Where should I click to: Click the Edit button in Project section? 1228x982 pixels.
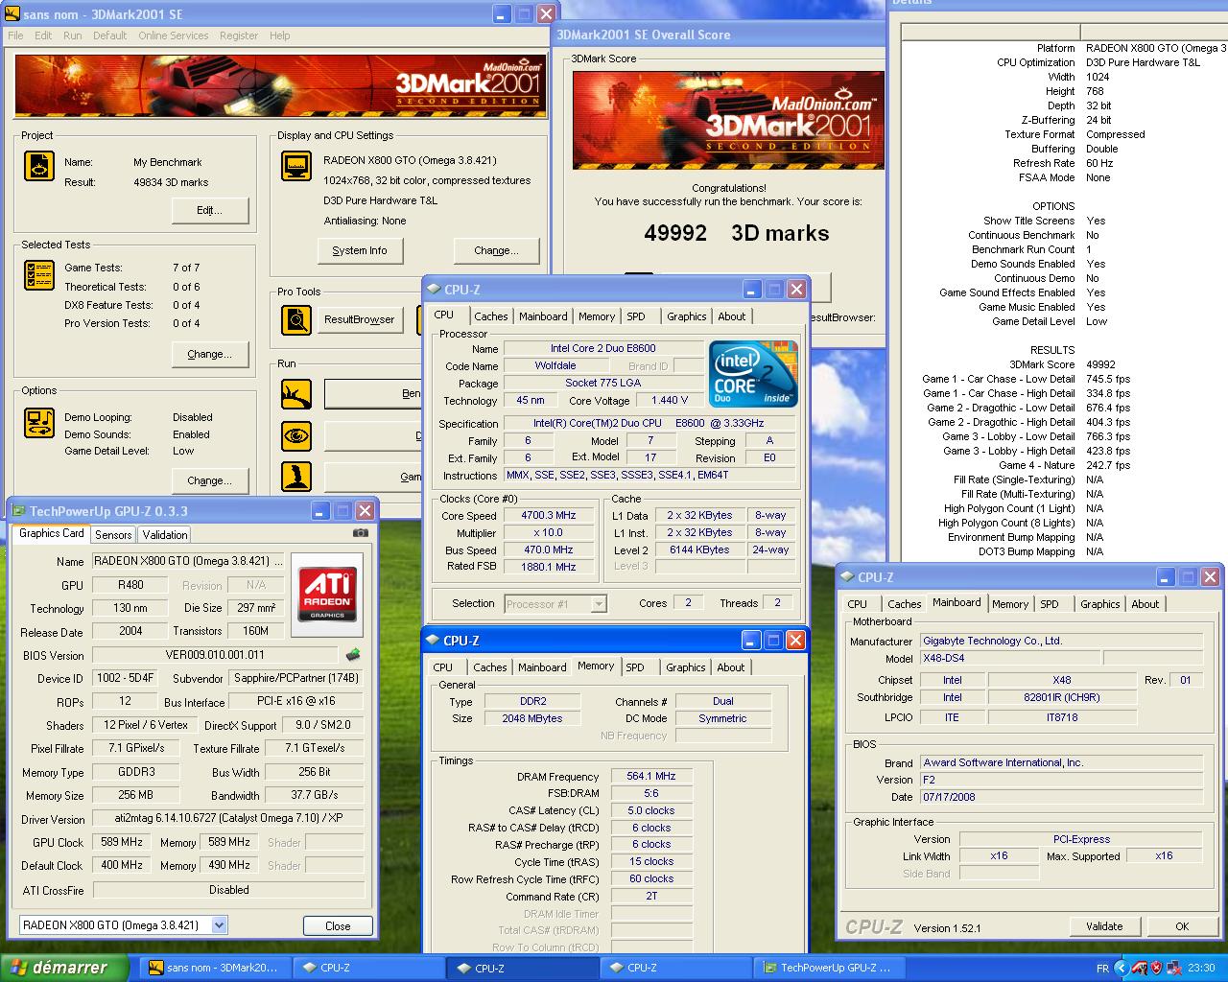pyautogui.click(x=210, y=210)
